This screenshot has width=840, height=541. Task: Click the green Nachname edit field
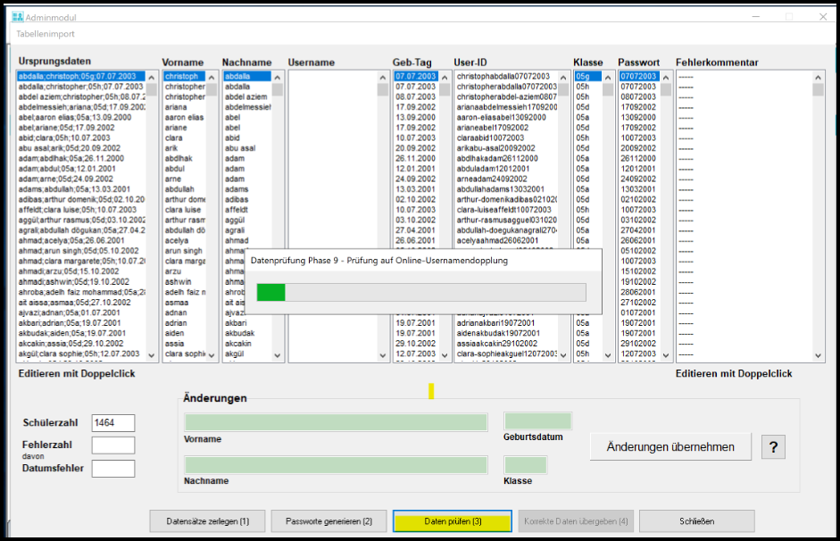point(336,465)
